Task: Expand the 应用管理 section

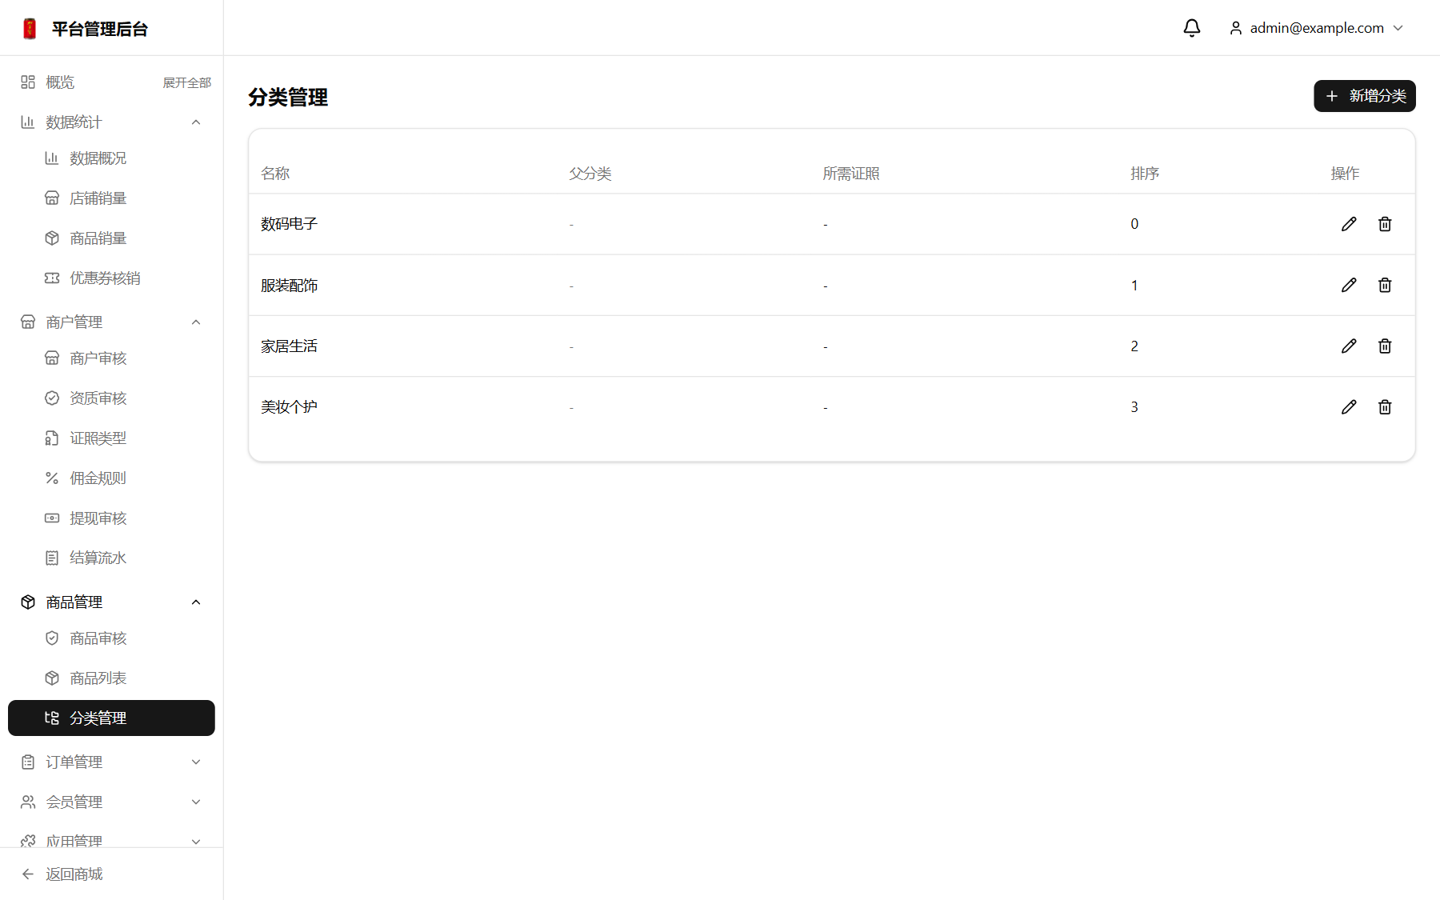Action: 111,840
